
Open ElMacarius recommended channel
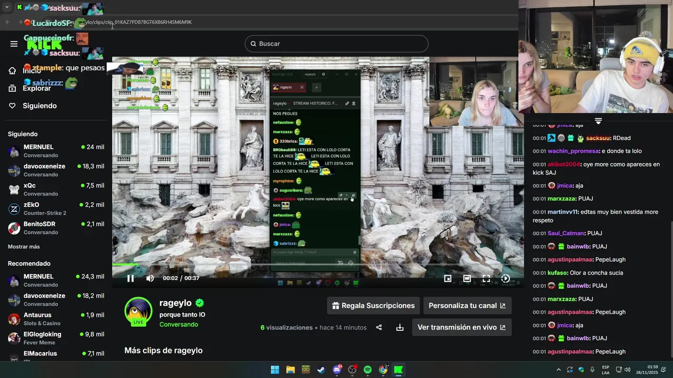[56, 355]
